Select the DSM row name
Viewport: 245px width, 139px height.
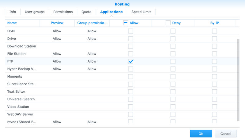pos(11,31)
